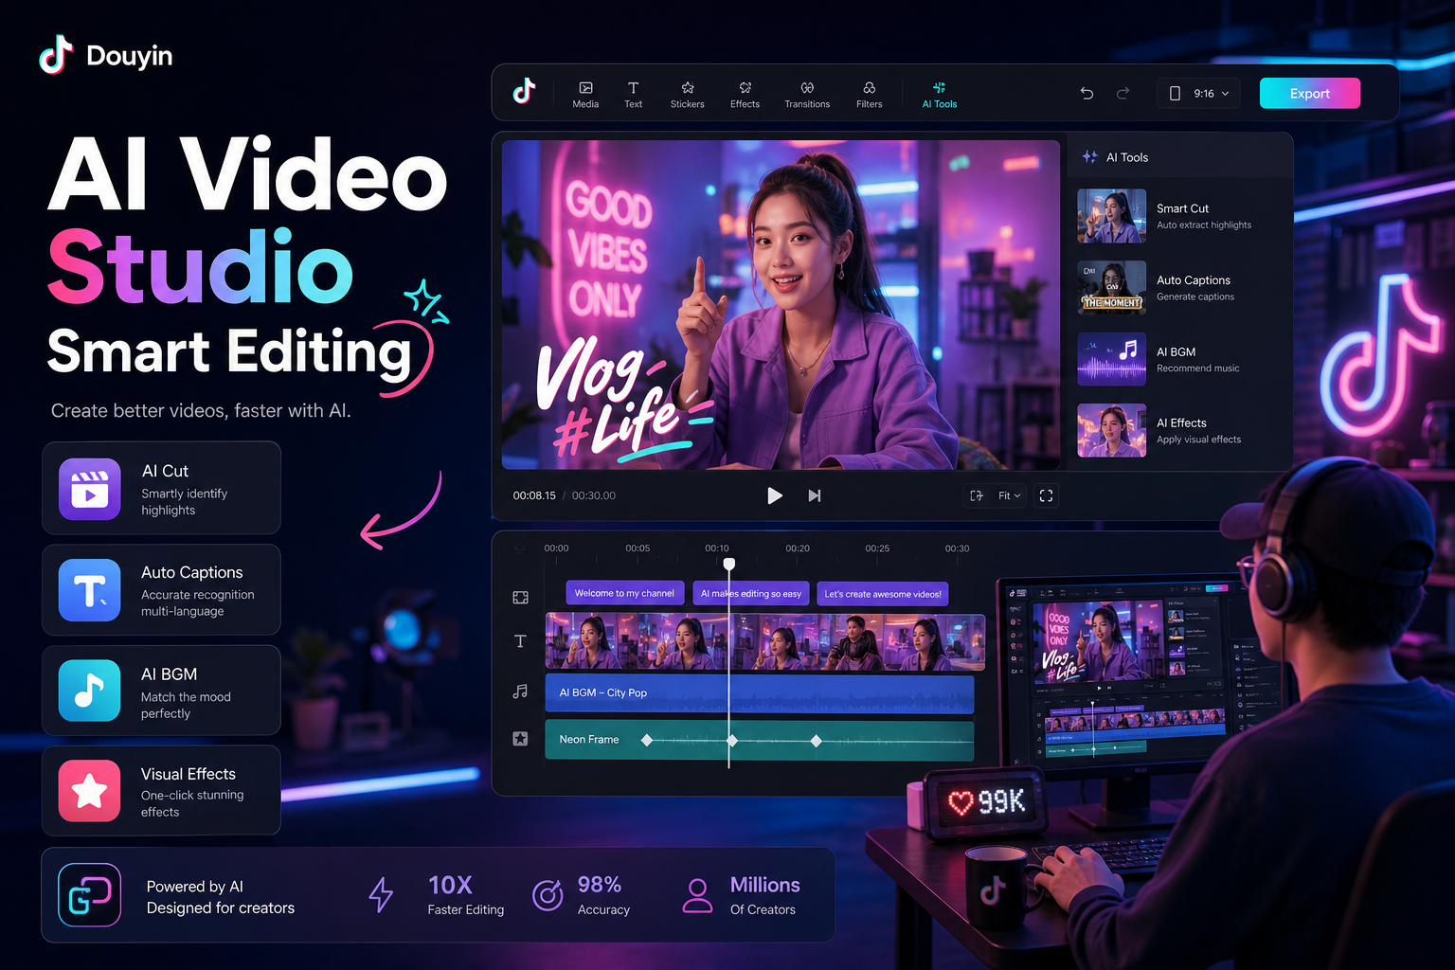Image resolution: width=1455 pixels, height=970 pixels.
Task: Select Auto Captions Generate captions tool
Action: click(1180, 288)
